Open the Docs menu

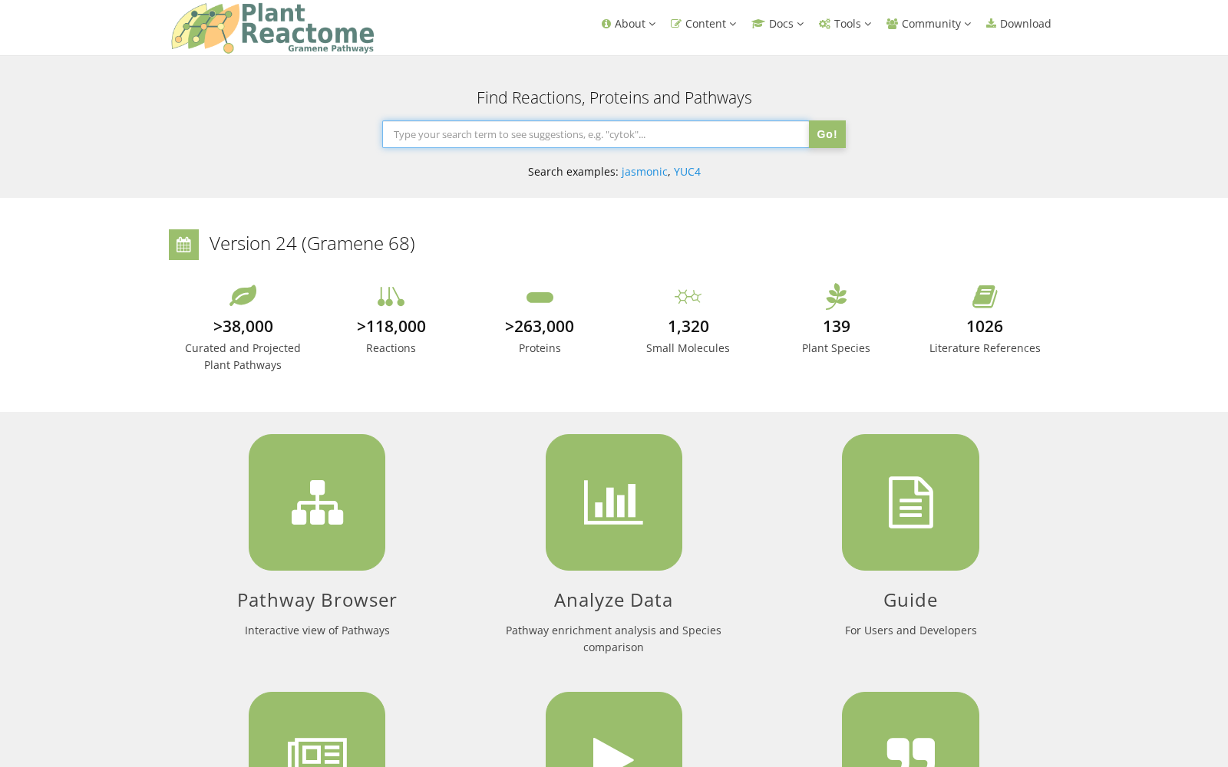777,24
